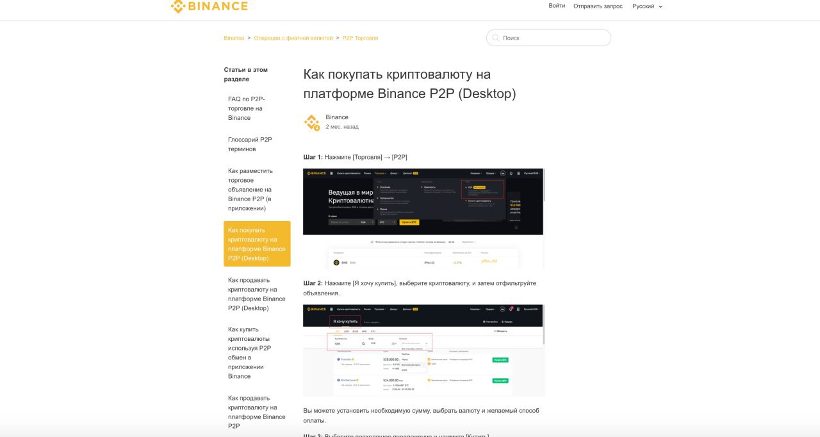
Task: Open P2P Торговля breadcrumb
Action: click(361, 38)
